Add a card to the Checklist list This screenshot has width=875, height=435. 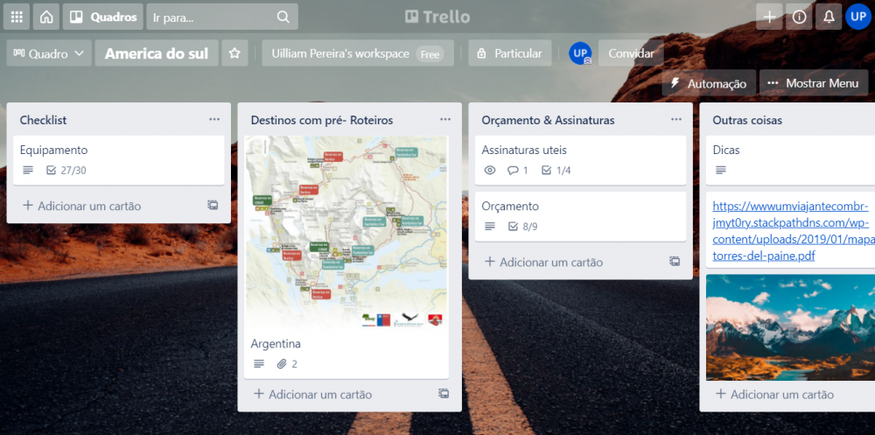pos(82,206)
